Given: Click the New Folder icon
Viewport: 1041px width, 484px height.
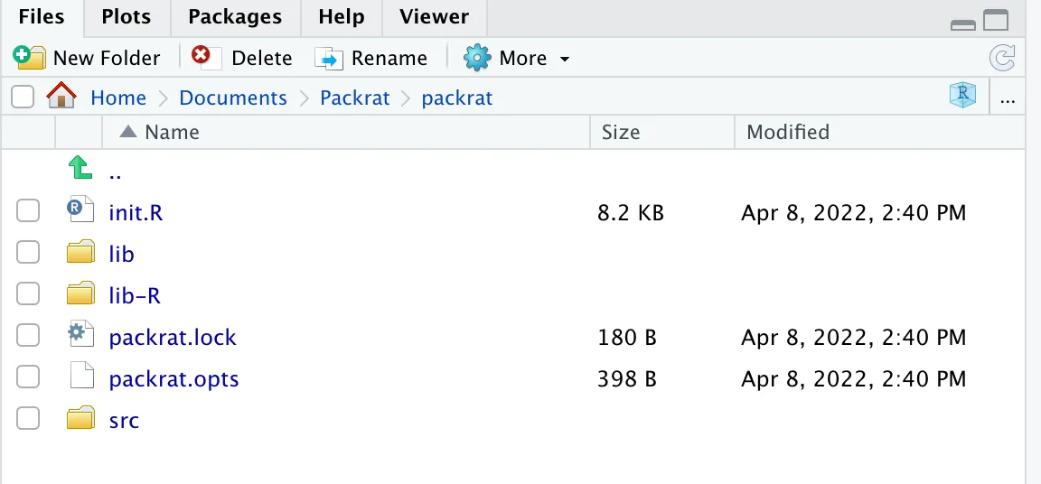Looking at the screenshot, I should [29, 58].
